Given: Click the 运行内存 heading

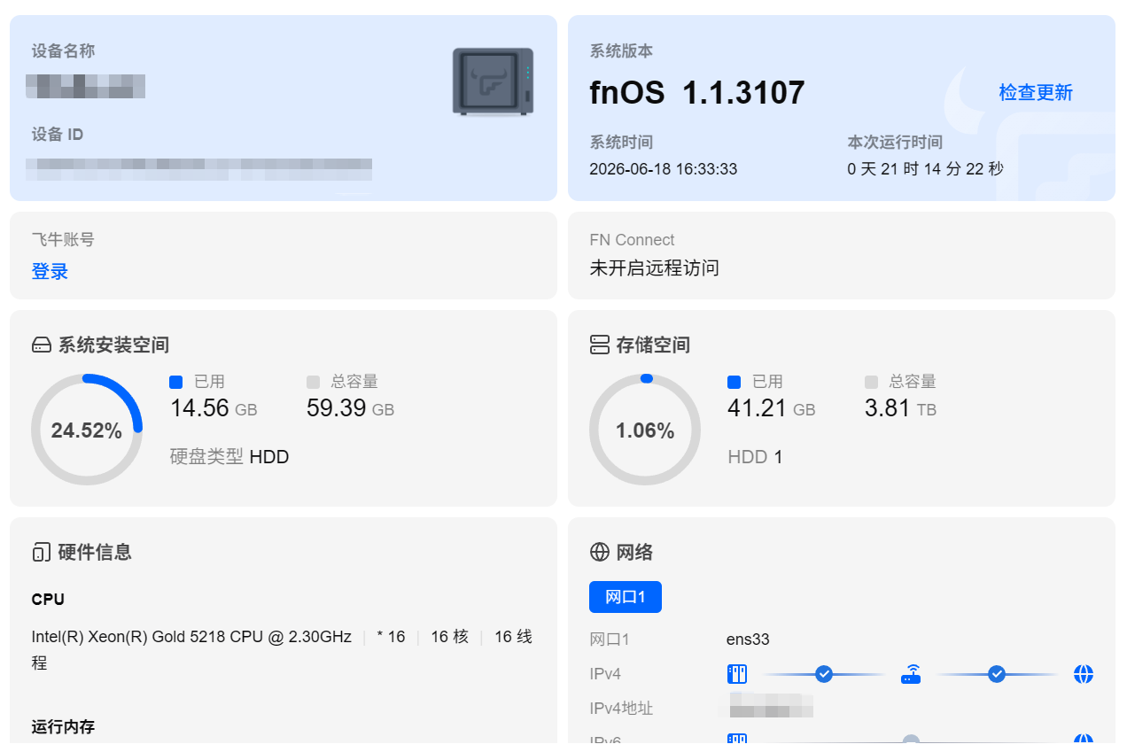Looking at the screenshot, I should pos(63,727).
